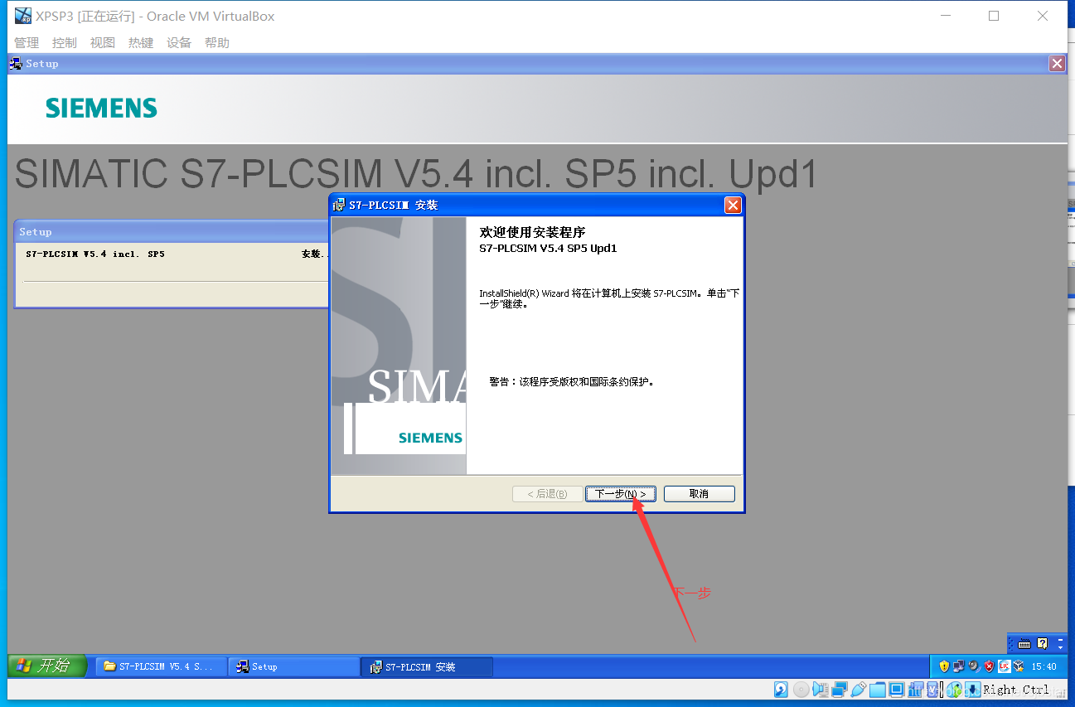1075x707 pixels.
Task: Click the CPU/virtualization status icon
Action: pos(933,689)
